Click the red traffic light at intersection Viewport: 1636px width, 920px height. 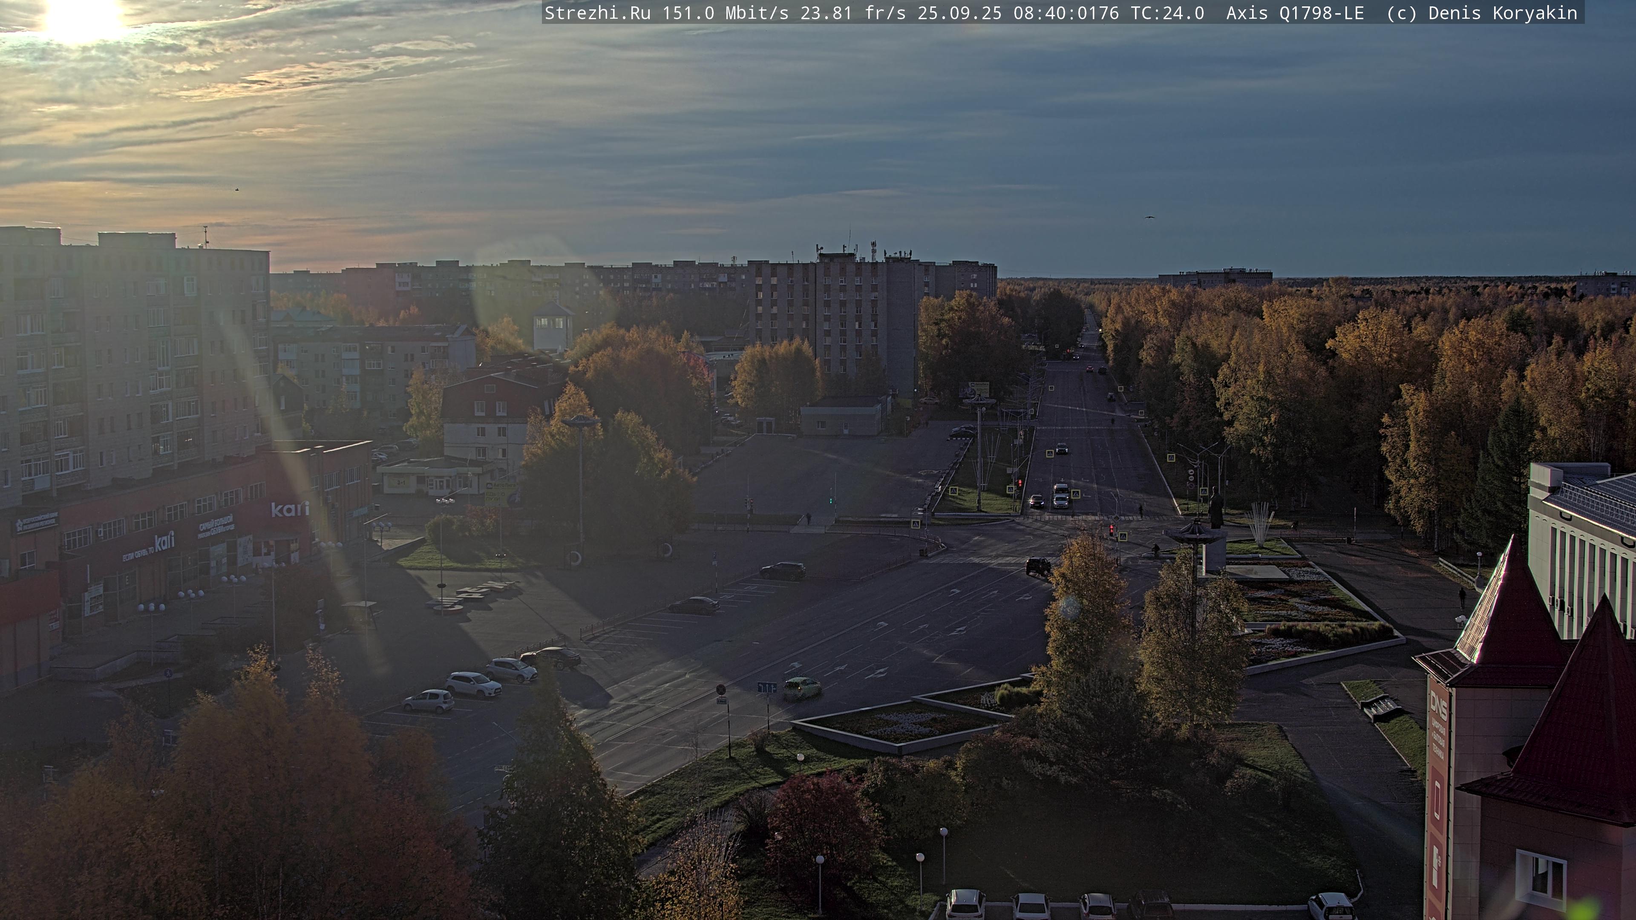(x=1111, y=528)
